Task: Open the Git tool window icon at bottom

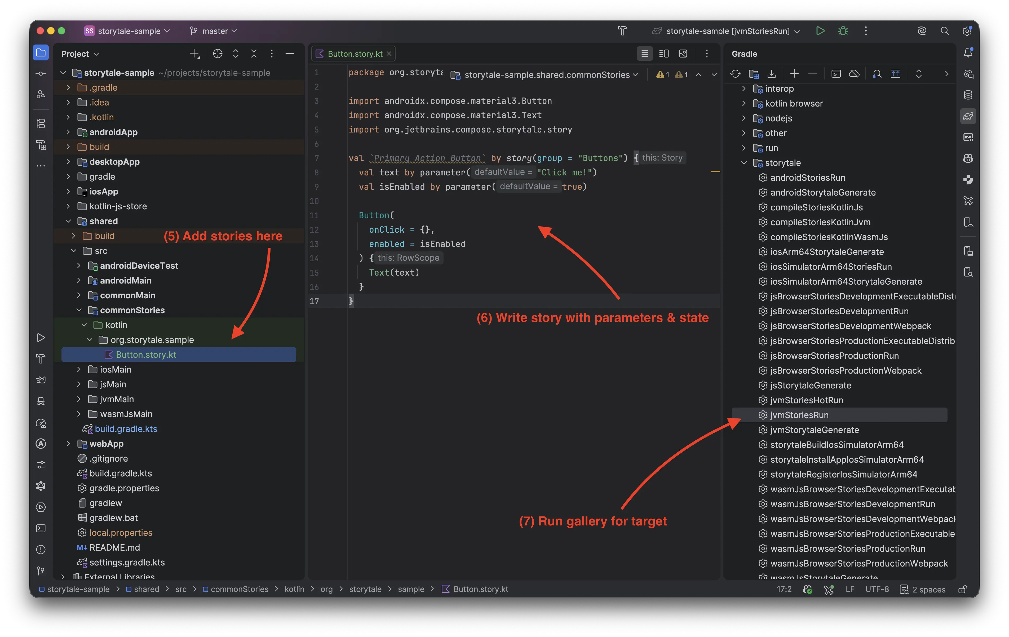Action: (41, 571)
